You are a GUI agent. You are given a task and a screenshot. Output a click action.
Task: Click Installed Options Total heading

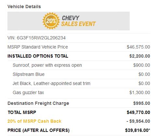pyautogui.click(x=38, y=56)
